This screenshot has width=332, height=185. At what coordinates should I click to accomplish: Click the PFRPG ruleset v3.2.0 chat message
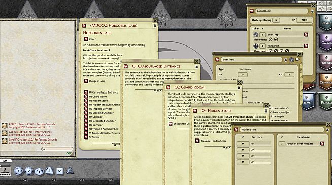(32, 126)
